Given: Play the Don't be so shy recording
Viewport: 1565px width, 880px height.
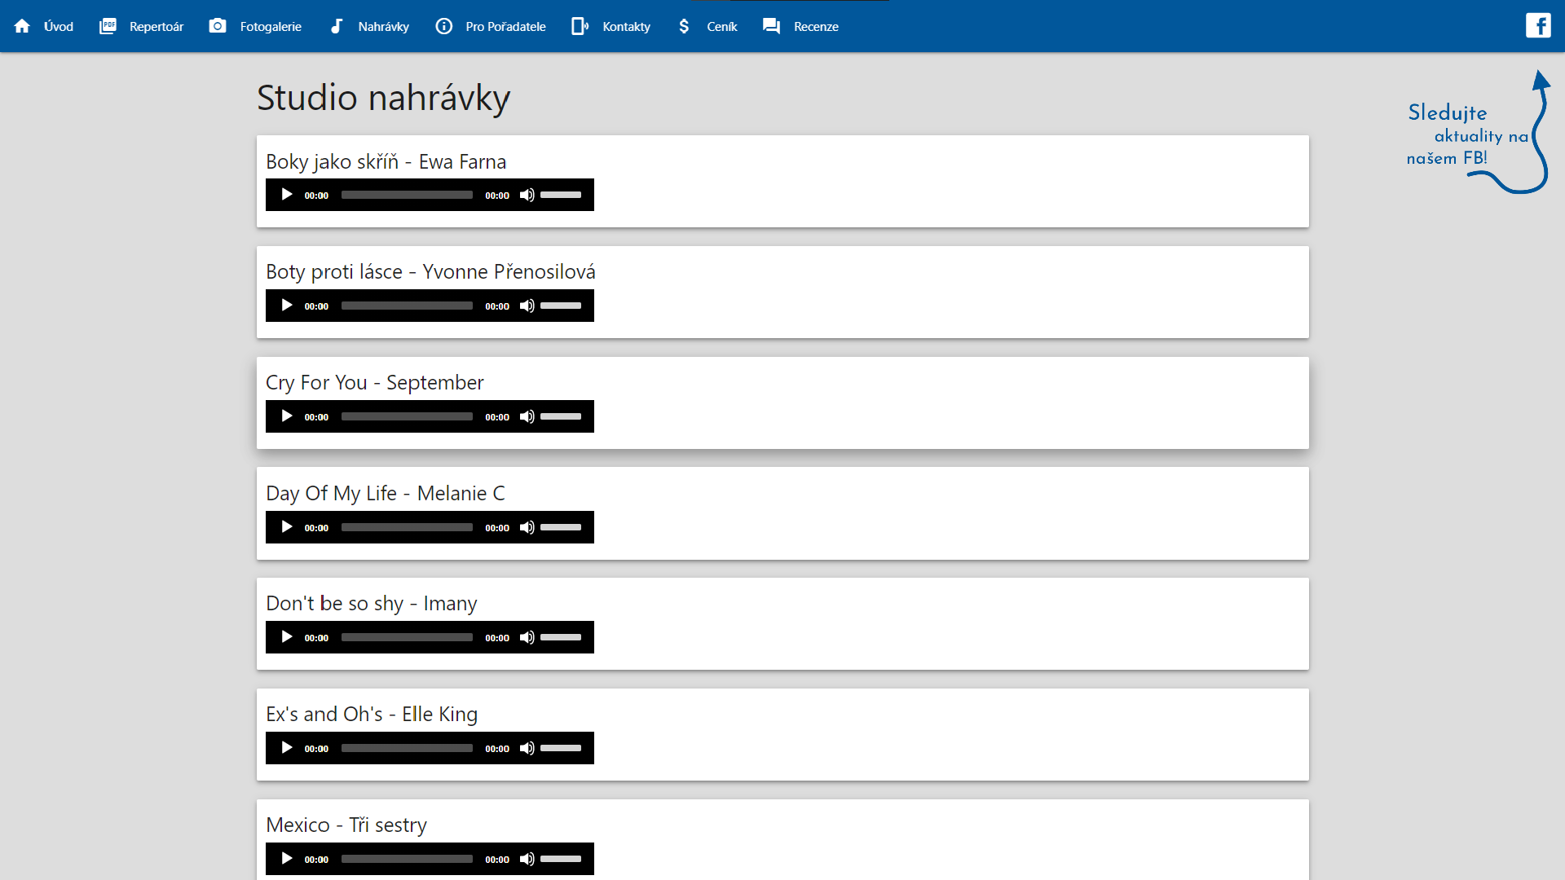Looking at the screenshot, I should tap(287, 637).
